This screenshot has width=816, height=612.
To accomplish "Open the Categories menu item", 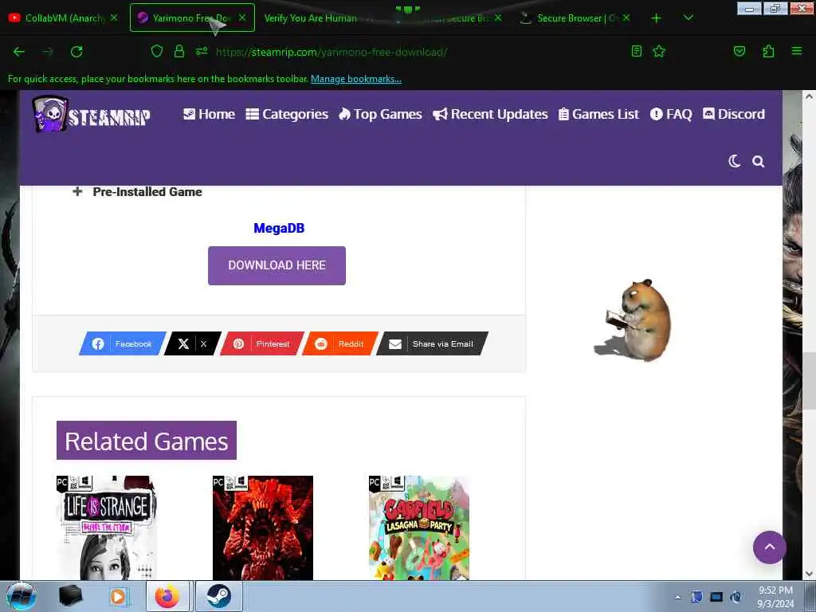I will (x=287, y=114).
